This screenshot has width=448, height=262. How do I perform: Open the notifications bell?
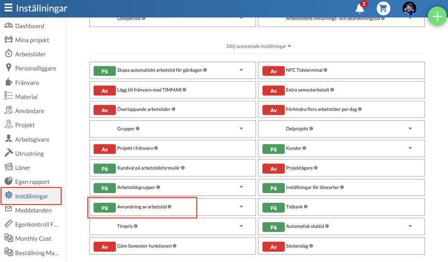(360, 9)
